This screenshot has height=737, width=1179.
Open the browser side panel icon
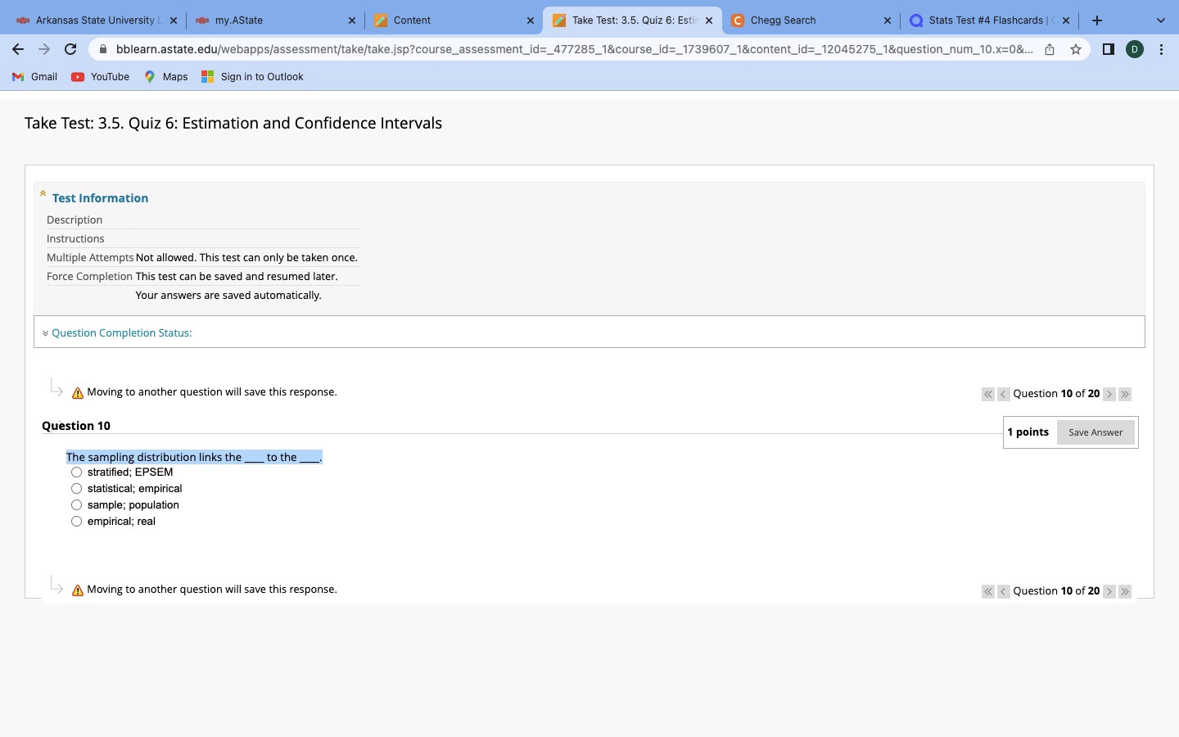coord(1109,49)
